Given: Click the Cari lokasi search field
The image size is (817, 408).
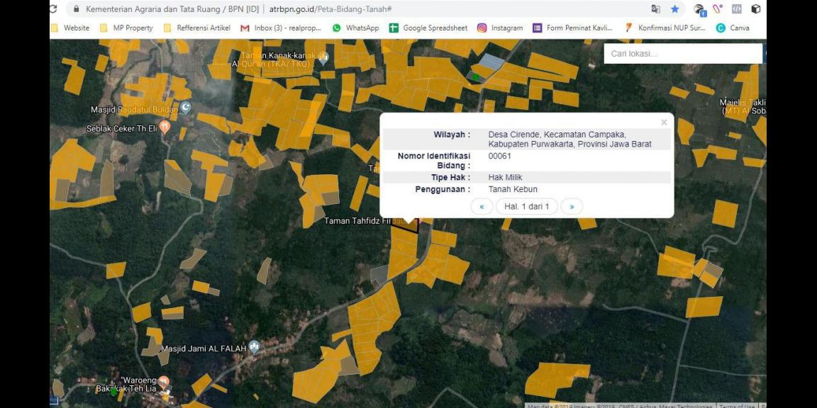Looking at the screenshot, I should [681, 54].
